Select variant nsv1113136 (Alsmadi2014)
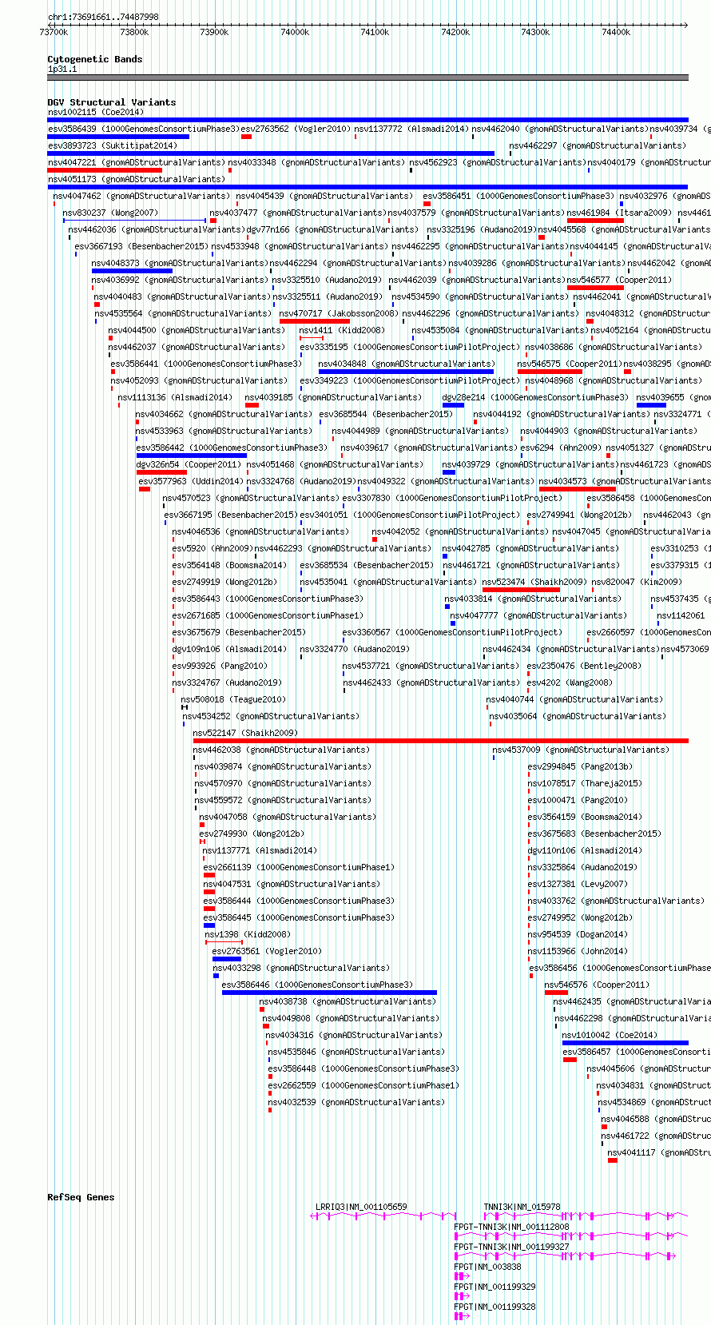The image size is (711, 1325). point(175,397)
